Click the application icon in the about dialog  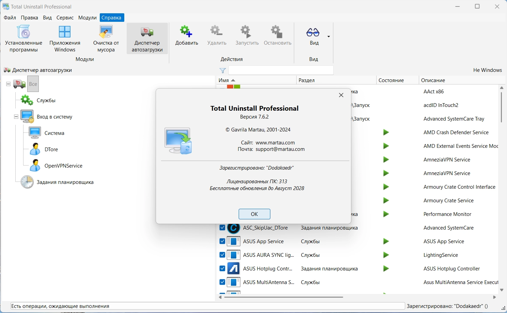point(178,141)
